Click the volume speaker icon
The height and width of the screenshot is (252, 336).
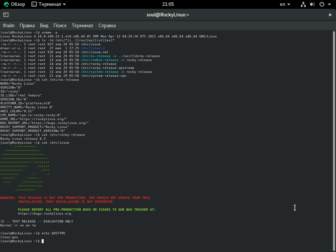(x=312, y=4)
